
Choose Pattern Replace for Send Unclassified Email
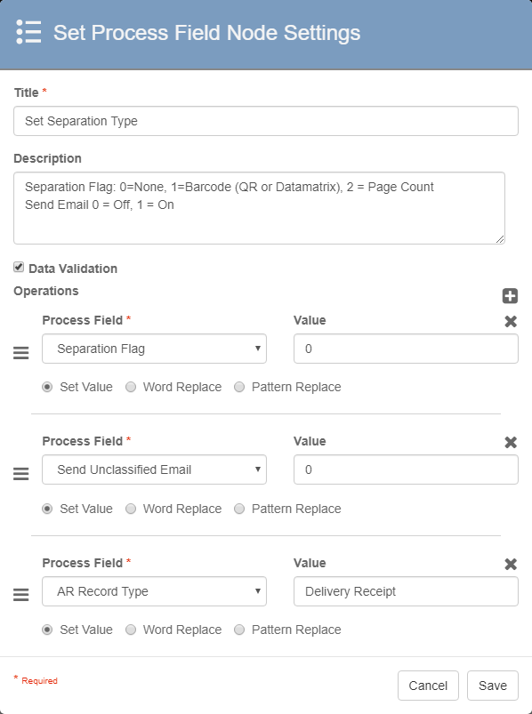pyautogui.click(x=239, y=509)
